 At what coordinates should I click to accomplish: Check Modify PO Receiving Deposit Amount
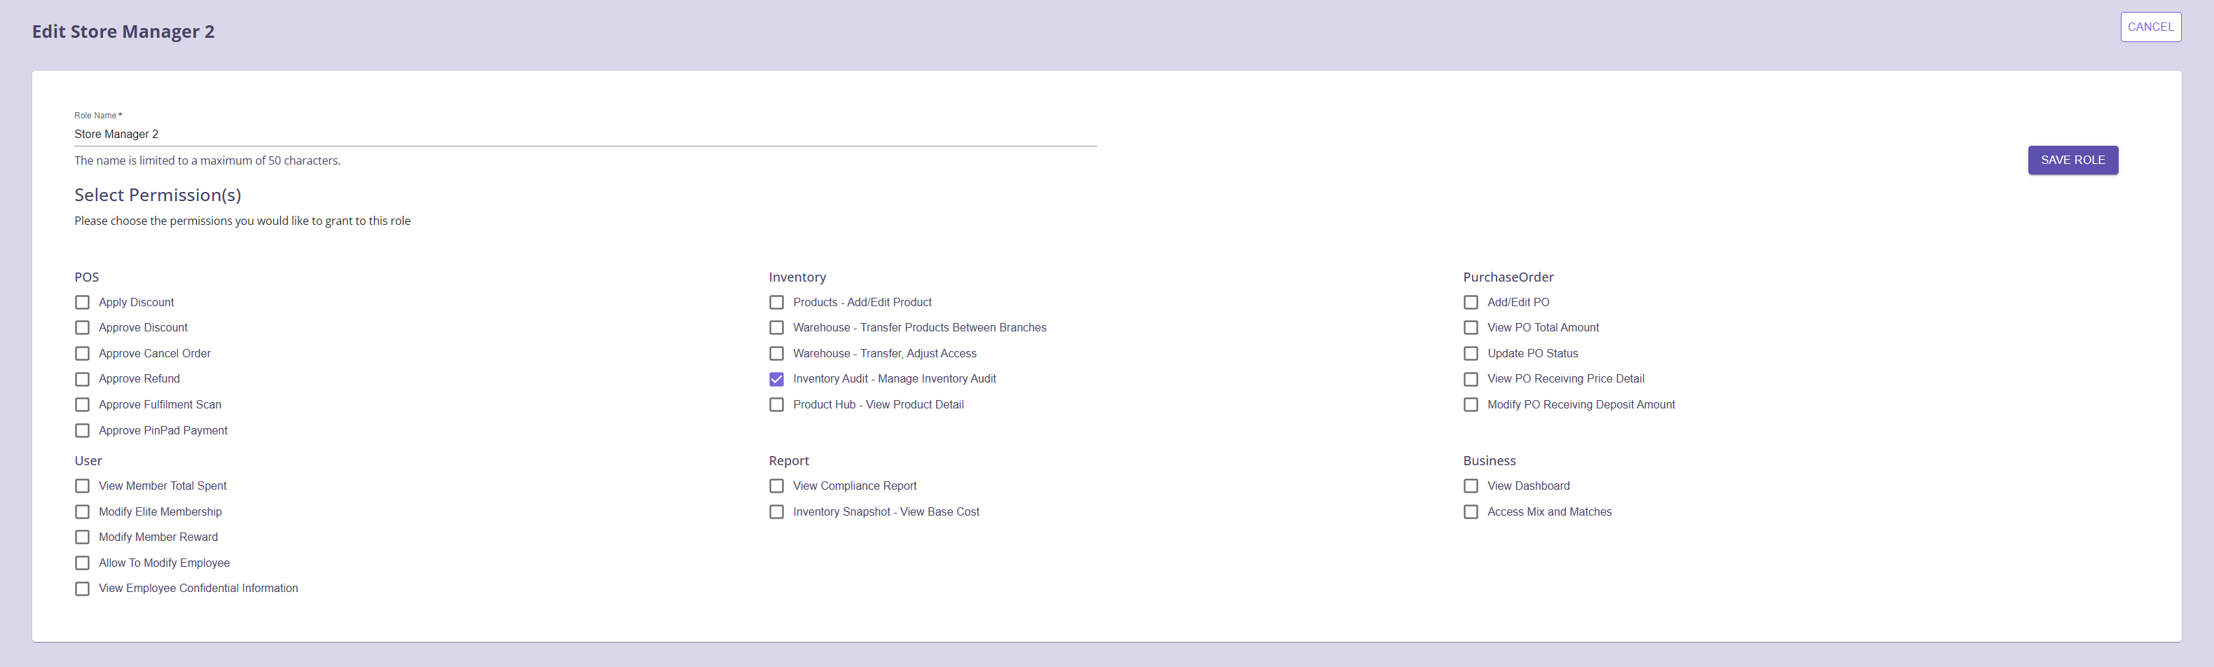1471,405
